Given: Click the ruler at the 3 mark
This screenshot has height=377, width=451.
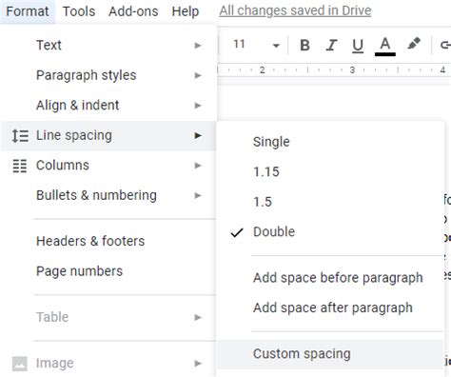Looking at the screenshot, I should click(352, 69).
